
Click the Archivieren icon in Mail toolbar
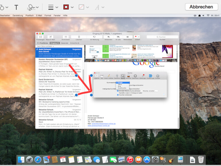[x=66, y=37]
